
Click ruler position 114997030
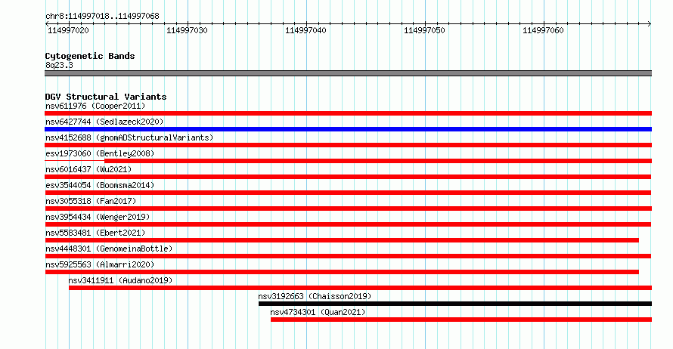click(187, 30)
